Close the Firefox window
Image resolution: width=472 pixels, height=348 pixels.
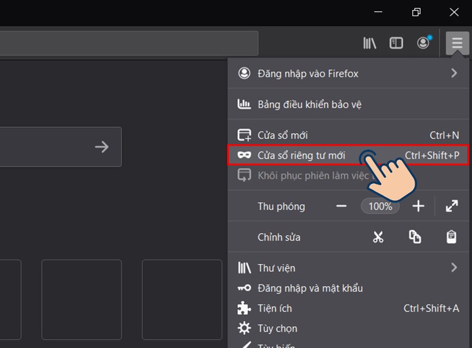(454, 12)
